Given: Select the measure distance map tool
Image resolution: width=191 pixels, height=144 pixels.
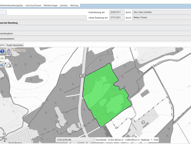Looking at the screenshot, I should [2, 64].
